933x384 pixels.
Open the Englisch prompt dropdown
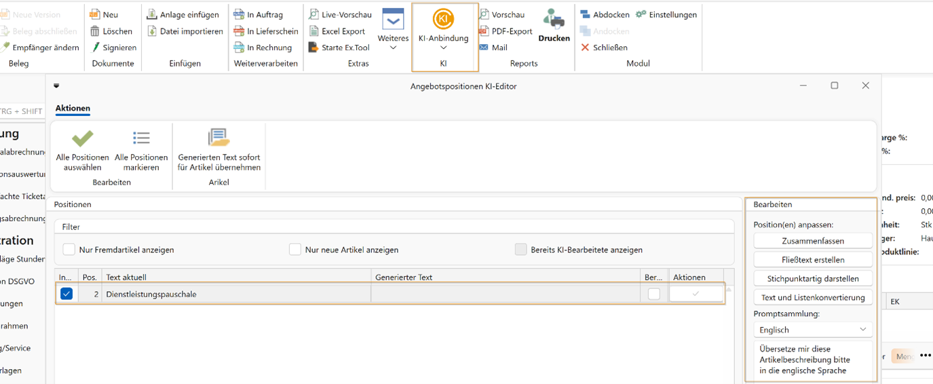click(813, 330)
